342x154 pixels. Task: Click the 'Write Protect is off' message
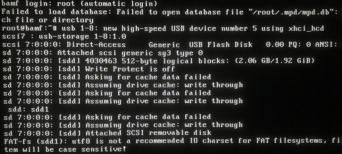click(x=130, y=69)
